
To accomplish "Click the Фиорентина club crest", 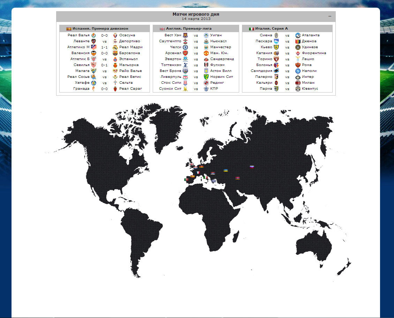I will click(x=298, y=53).
